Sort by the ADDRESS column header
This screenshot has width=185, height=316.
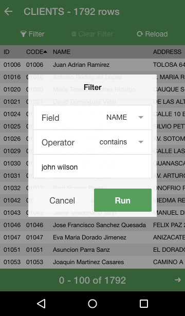167,52
